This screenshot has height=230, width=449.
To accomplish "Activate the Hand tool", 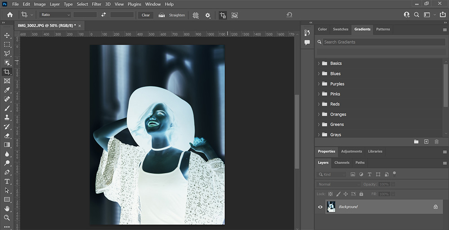I will [7, 208].
